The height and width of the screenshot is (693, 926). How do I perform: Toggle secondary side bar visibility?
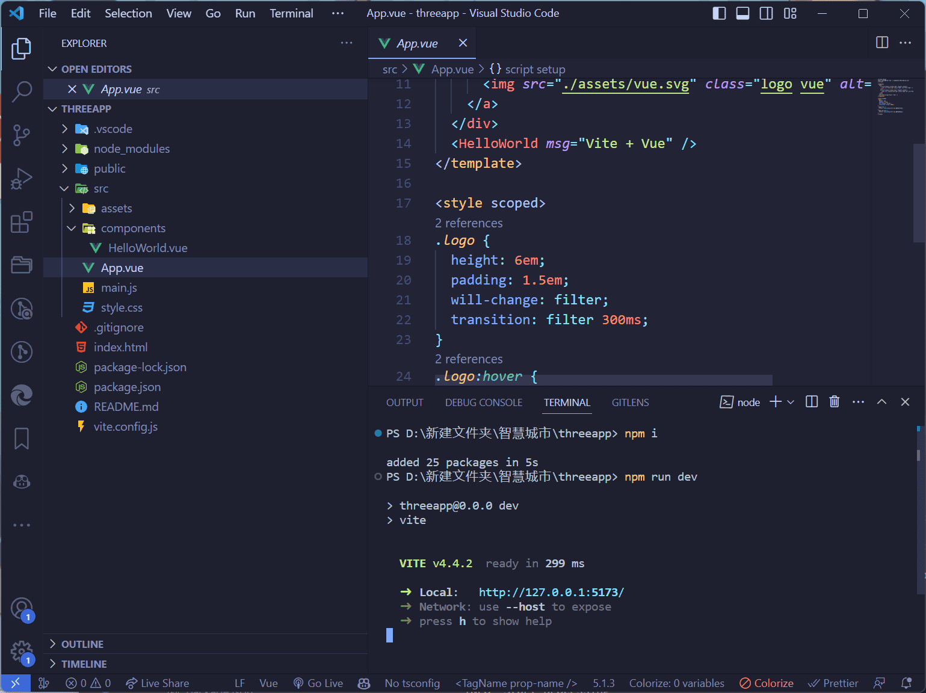[x=766, y=13]
